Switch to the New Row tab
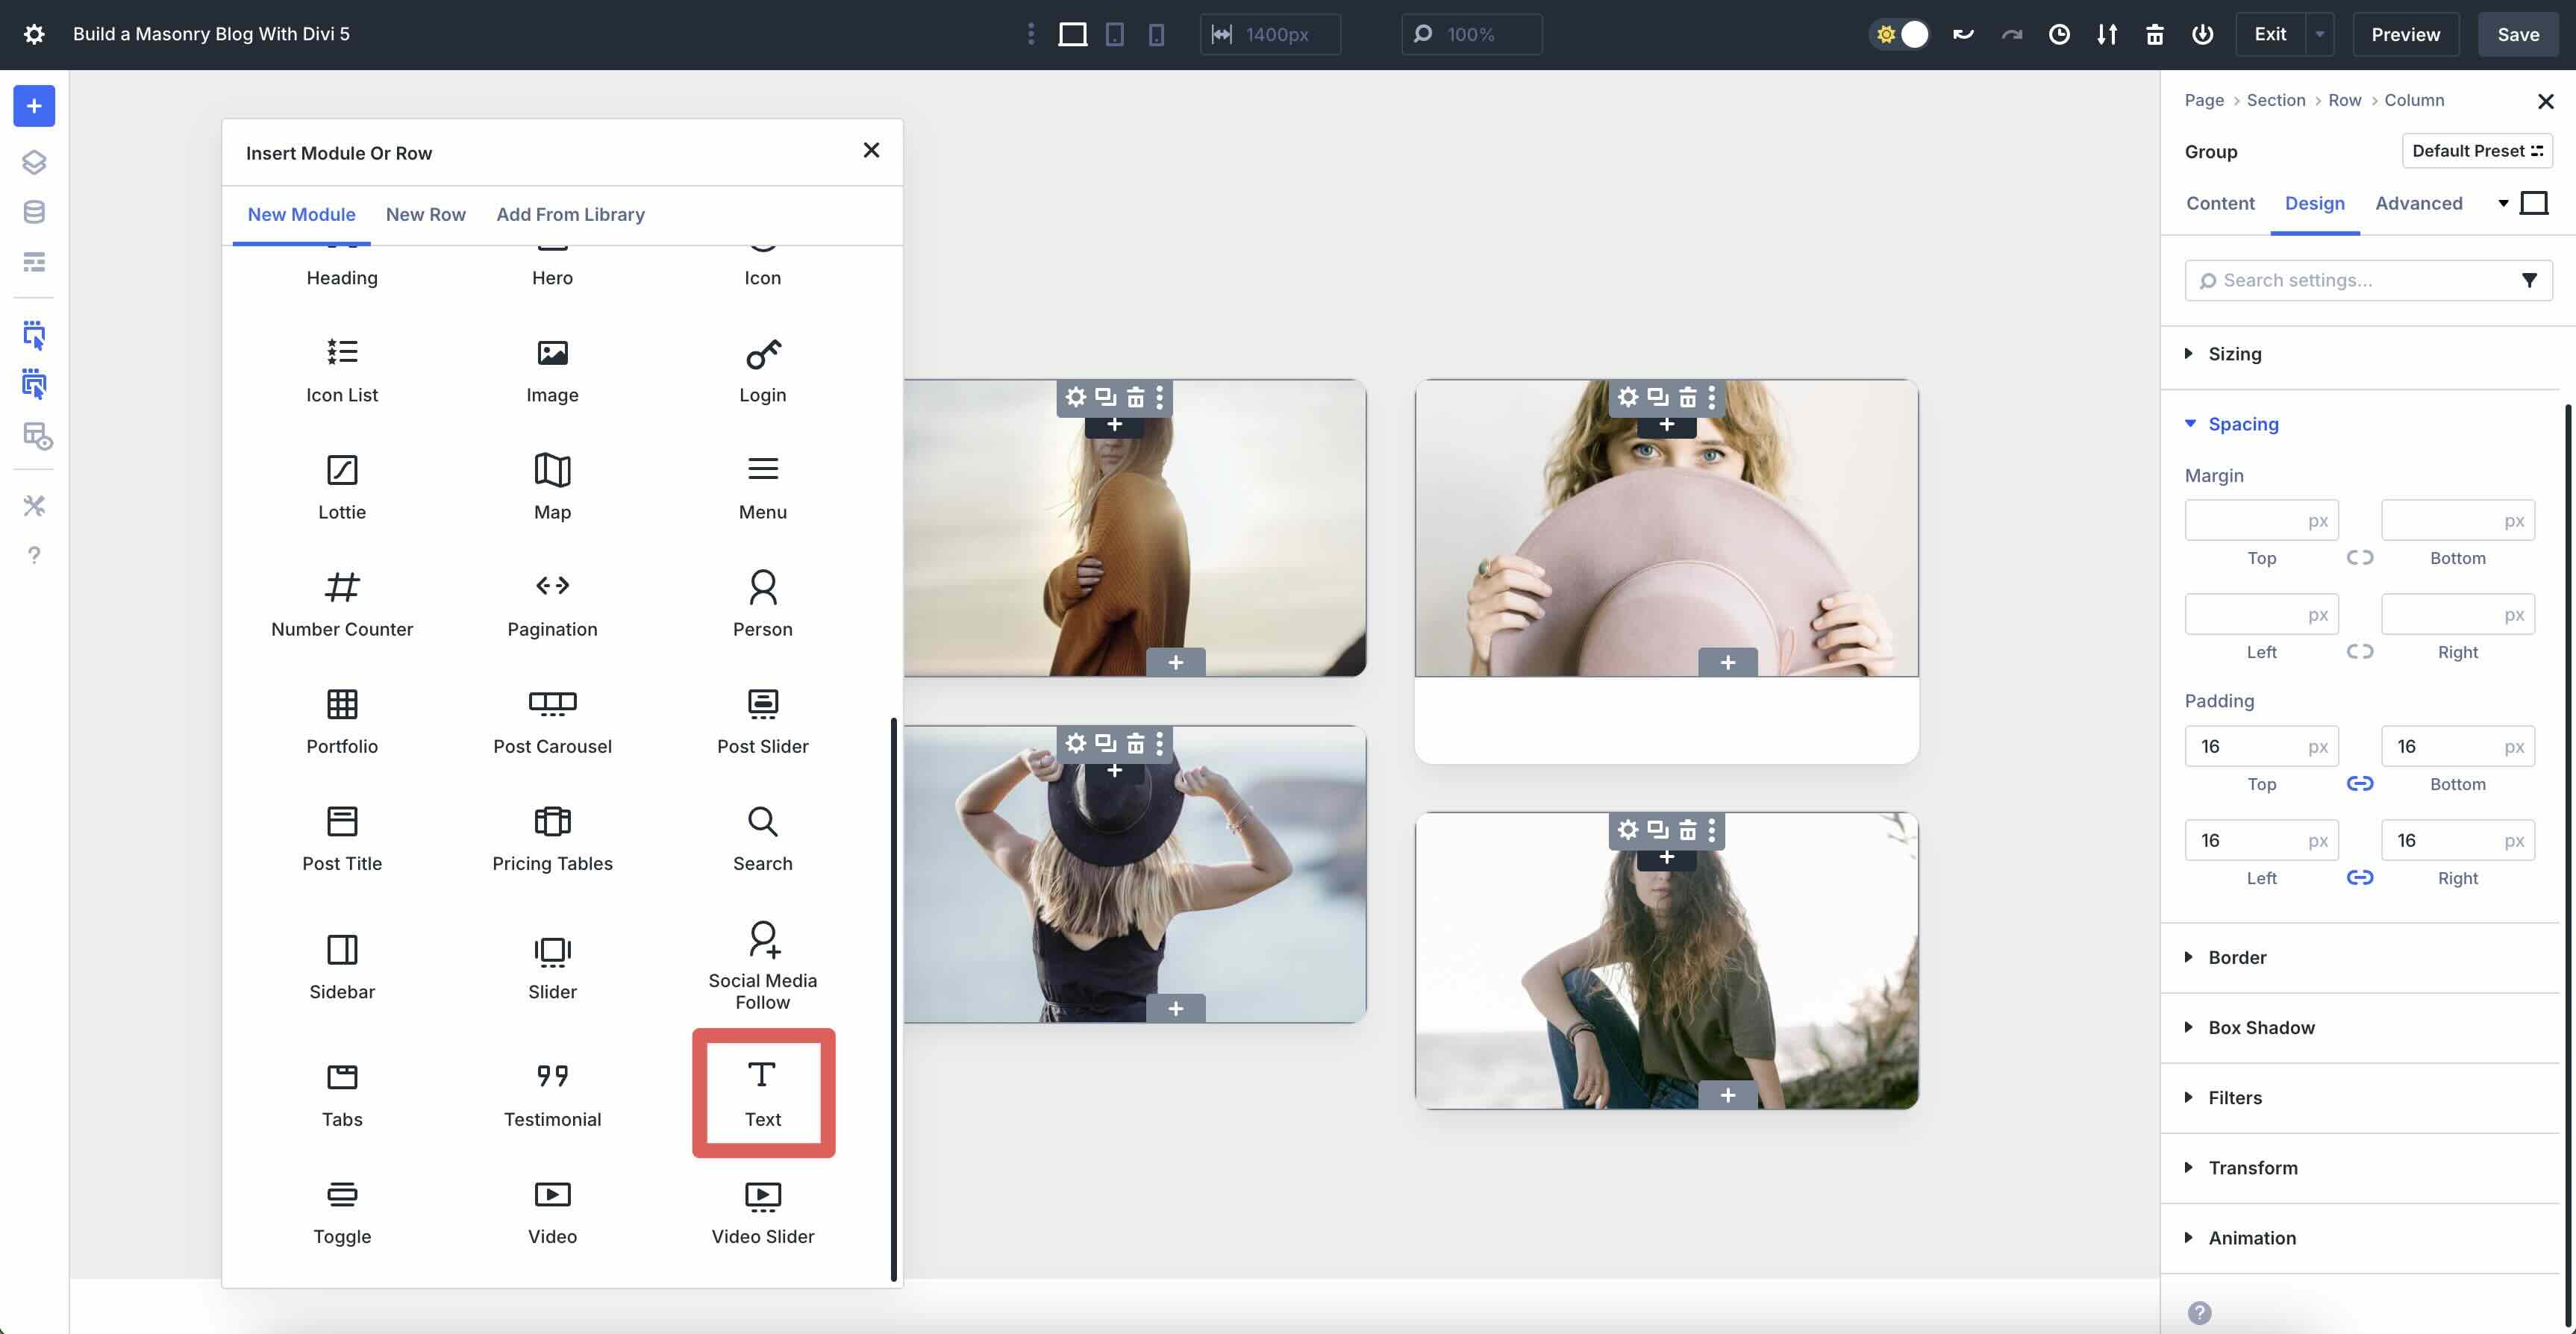Viewport: 2576px width, 1334px height. point(426,214)
